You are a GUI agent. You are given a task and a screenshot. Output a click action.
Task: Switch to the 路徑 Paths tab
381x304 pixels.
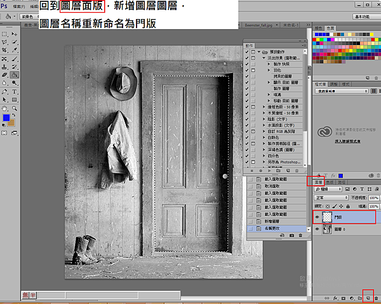tap(342, 182)
